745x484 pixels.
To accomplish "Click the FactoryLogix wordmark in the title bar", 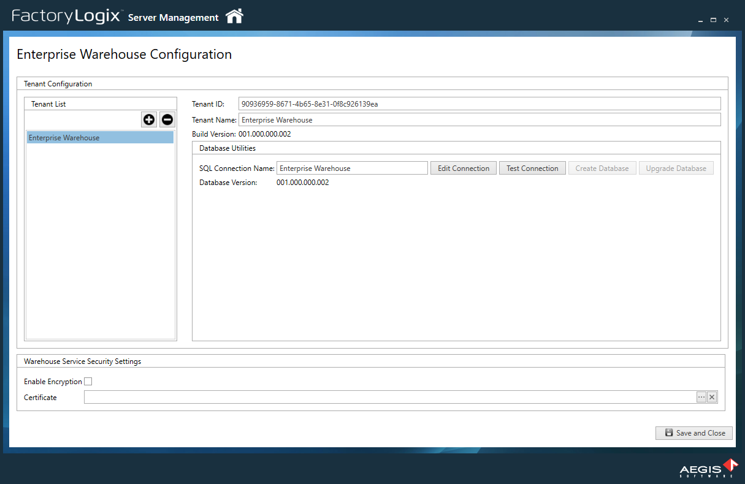I will pyautogui.click(x=66, y=17).
